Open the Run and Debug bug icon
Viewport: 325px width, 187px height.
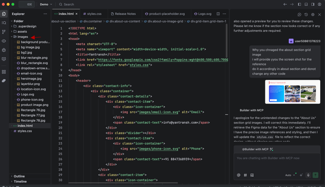coord(4,50)
